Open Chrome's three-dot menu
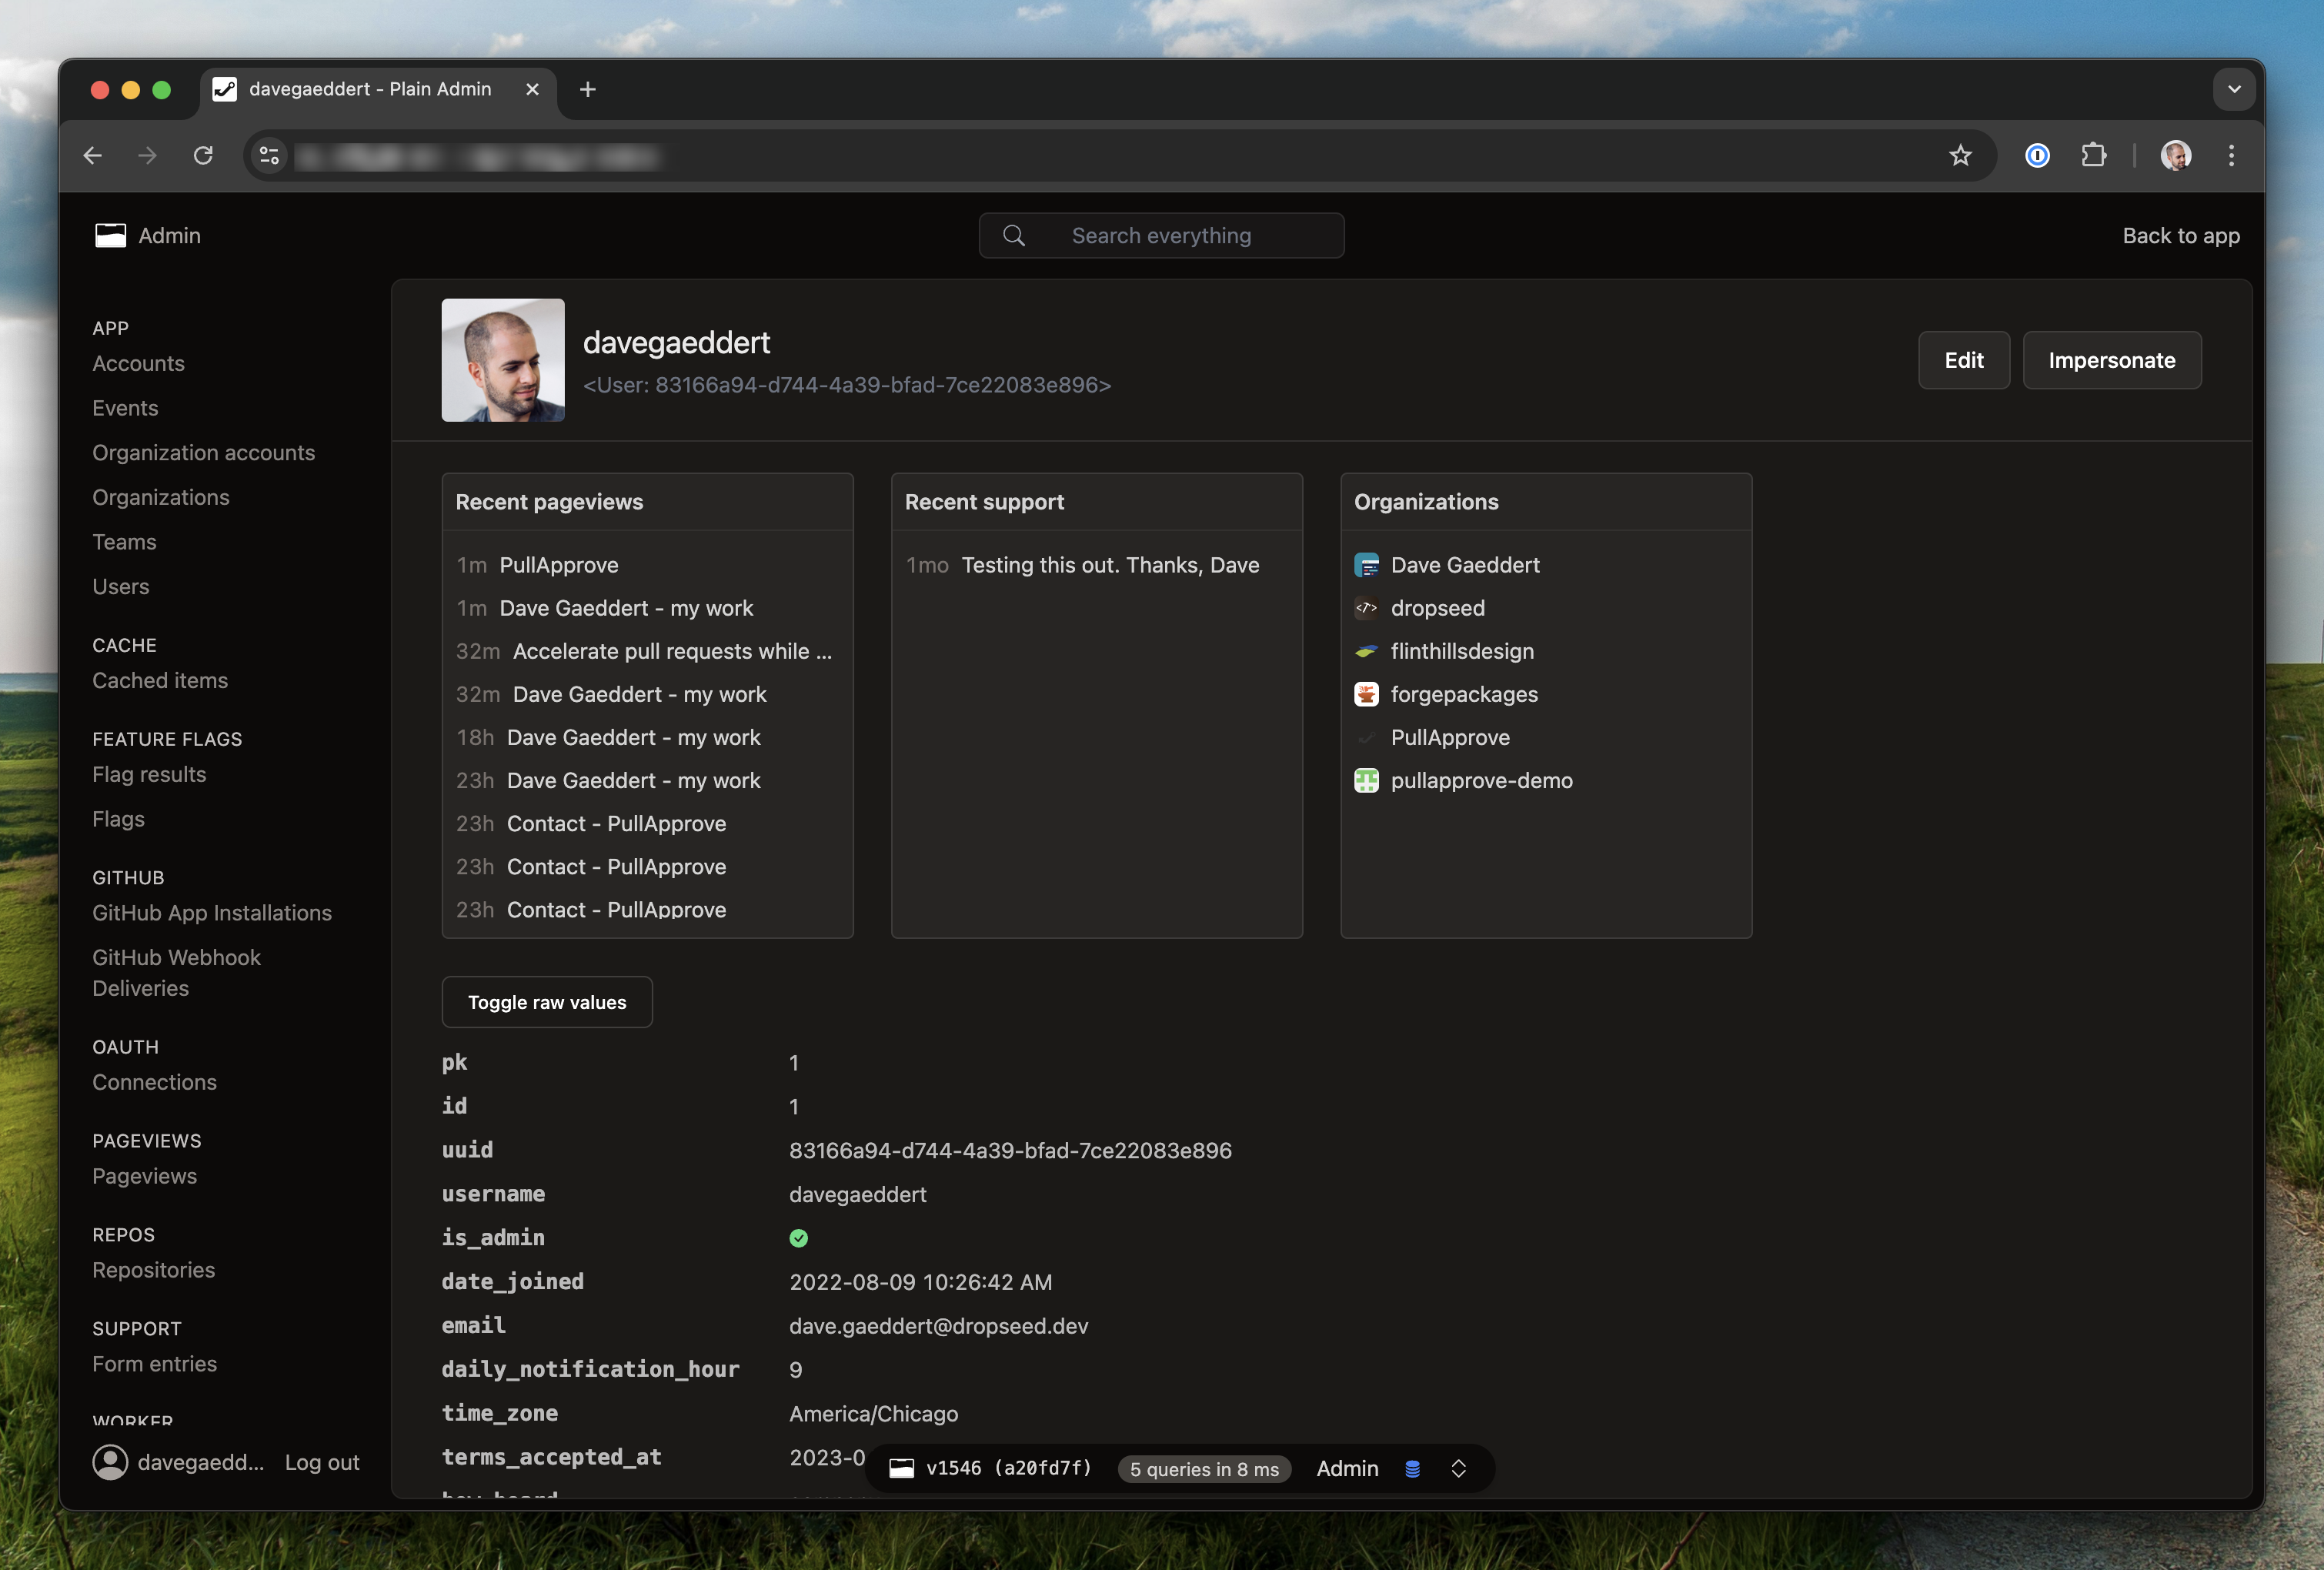Viewport: 2324px width, 1570px height. [2231, 155]
